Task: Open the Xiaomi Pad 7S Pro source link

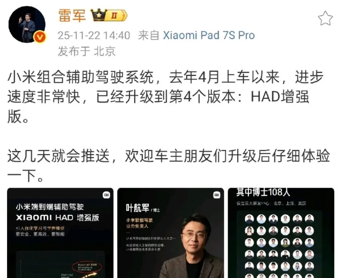Action: click(x=209, y=35)
